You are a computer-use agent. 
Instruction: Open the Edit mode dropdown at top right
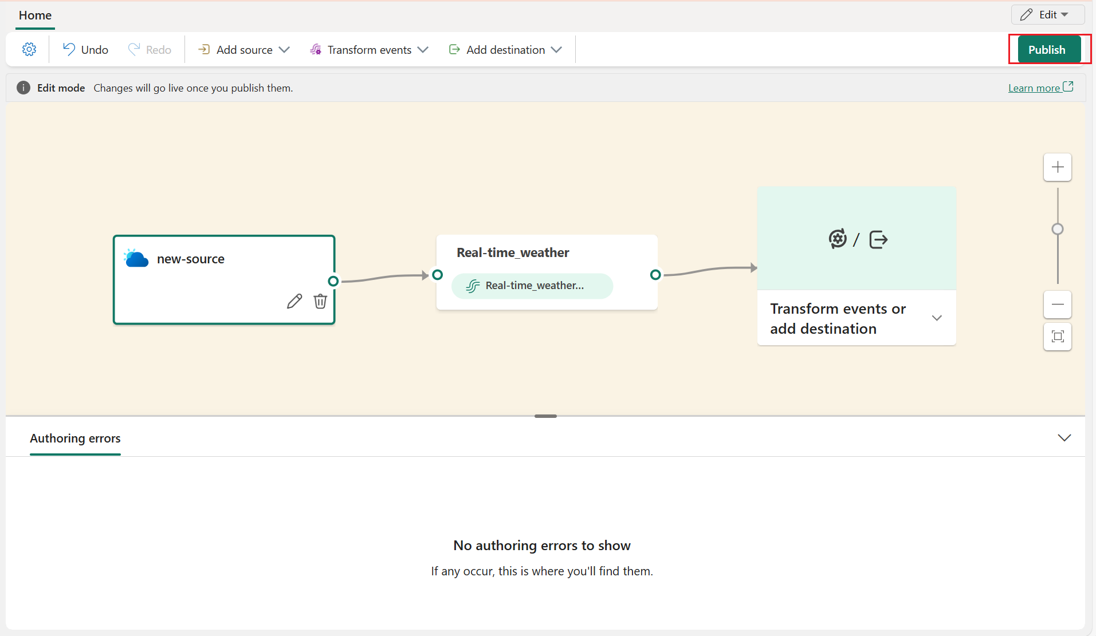(1047, 15)
